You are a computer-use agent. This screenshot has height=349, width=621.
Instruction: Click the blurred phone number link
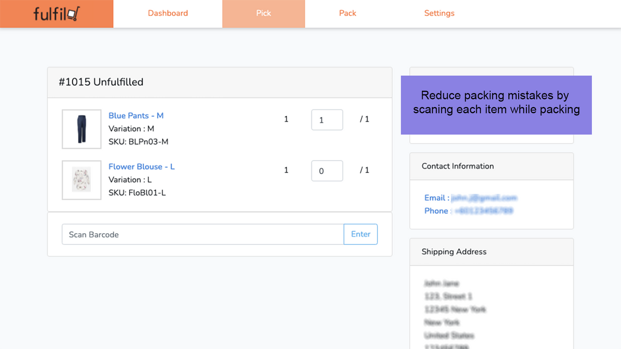[x=483, y=211]
